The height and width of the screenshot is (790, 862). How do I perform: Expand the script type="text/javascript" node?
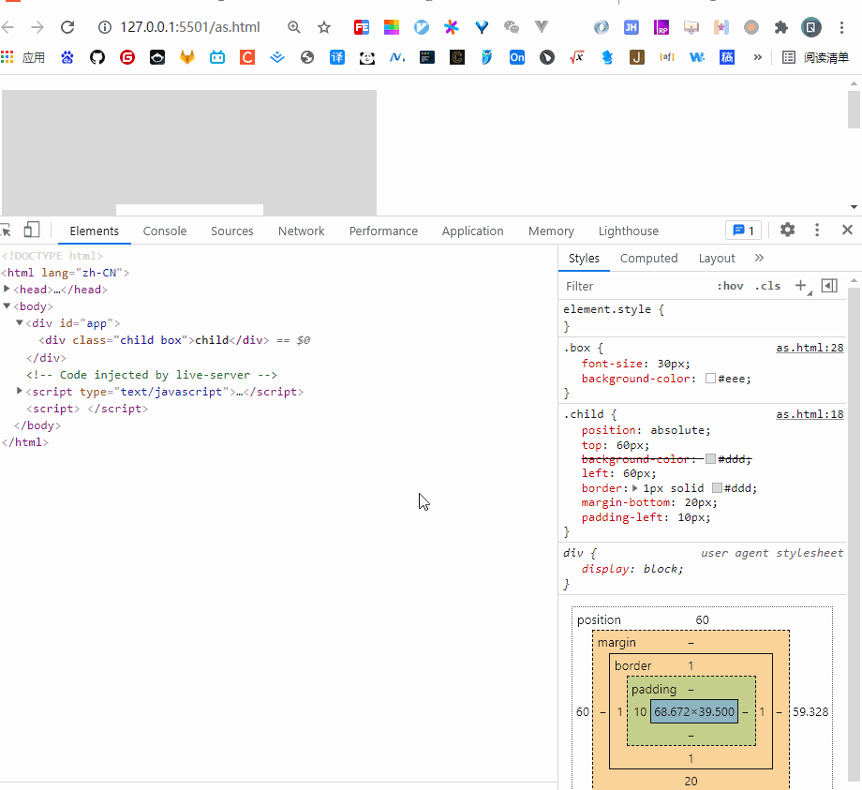tap(20, 391)
